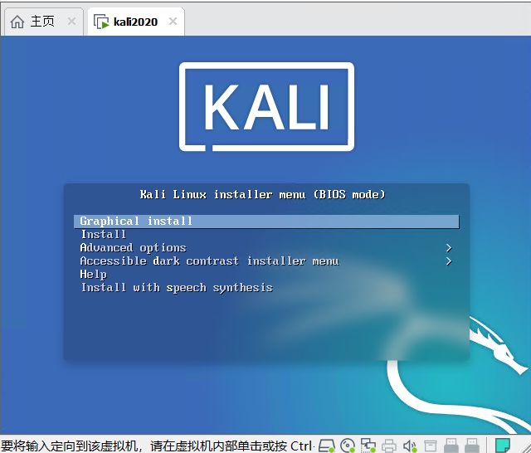Viewport: 531px width, 453px height.
Task: Click the input redirect hint text in status bar
Action: (158, 446)
